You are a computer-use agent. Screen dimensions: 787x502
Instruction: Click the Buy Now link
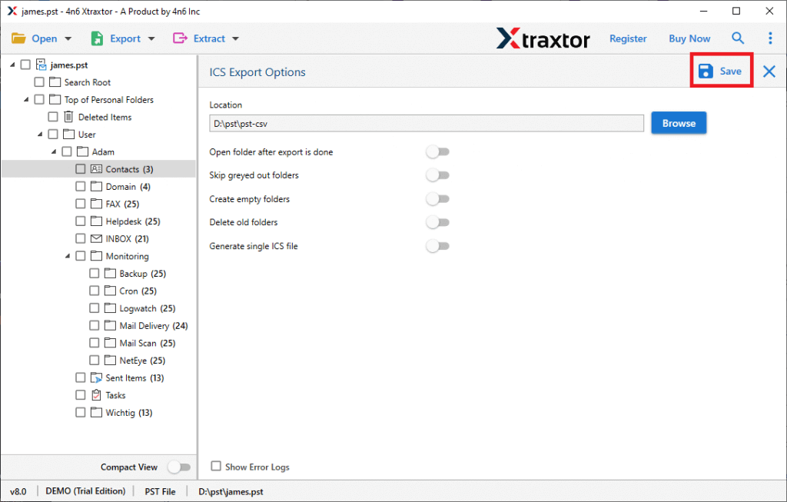point(689,38)
